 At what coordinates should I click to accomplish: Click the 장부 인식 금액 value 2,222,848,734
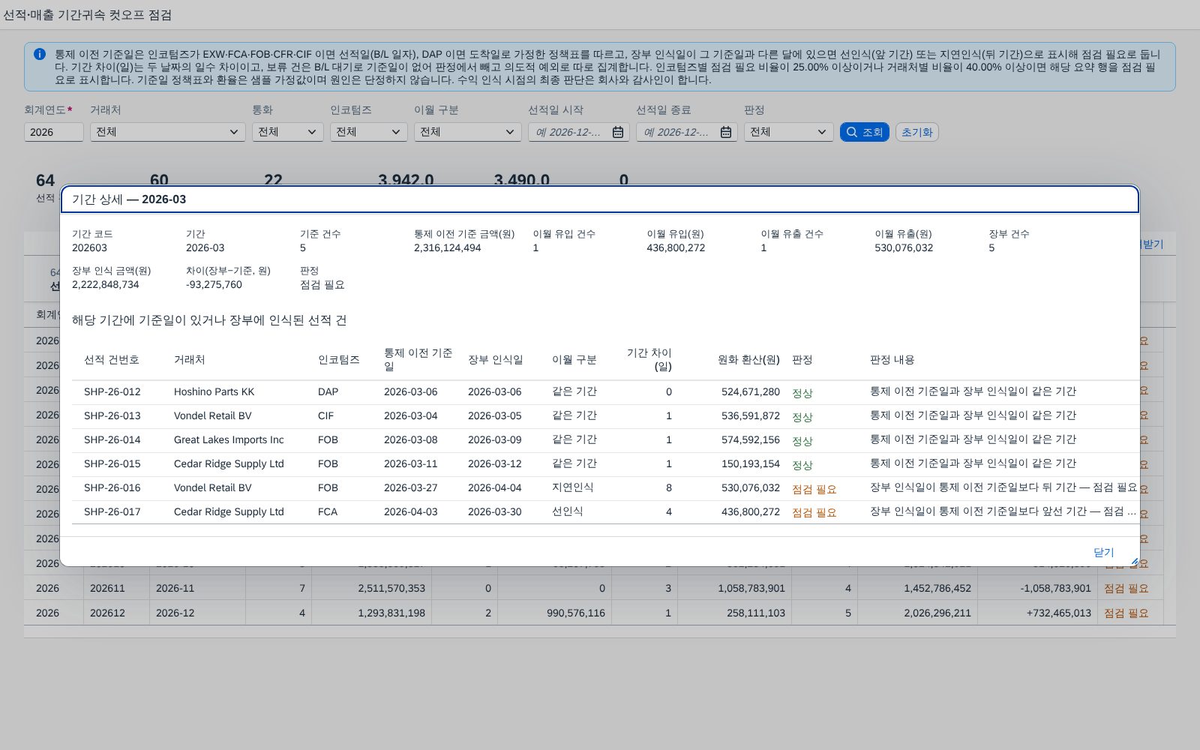(x=106, y=284)
